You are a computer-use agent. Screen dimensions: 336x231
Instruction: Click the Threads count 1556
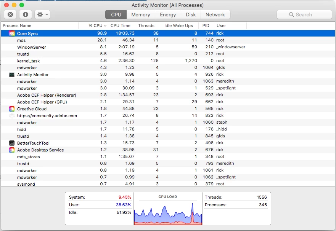tap(262, 197)
